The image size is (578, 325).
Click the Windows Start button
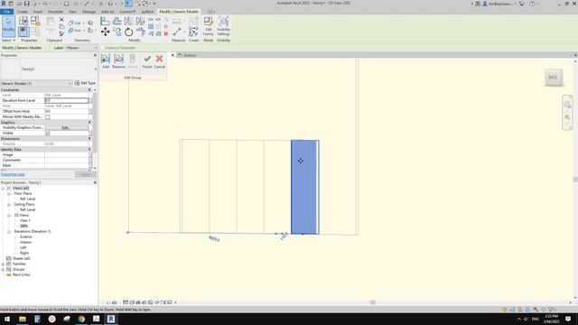coord(7,319)
